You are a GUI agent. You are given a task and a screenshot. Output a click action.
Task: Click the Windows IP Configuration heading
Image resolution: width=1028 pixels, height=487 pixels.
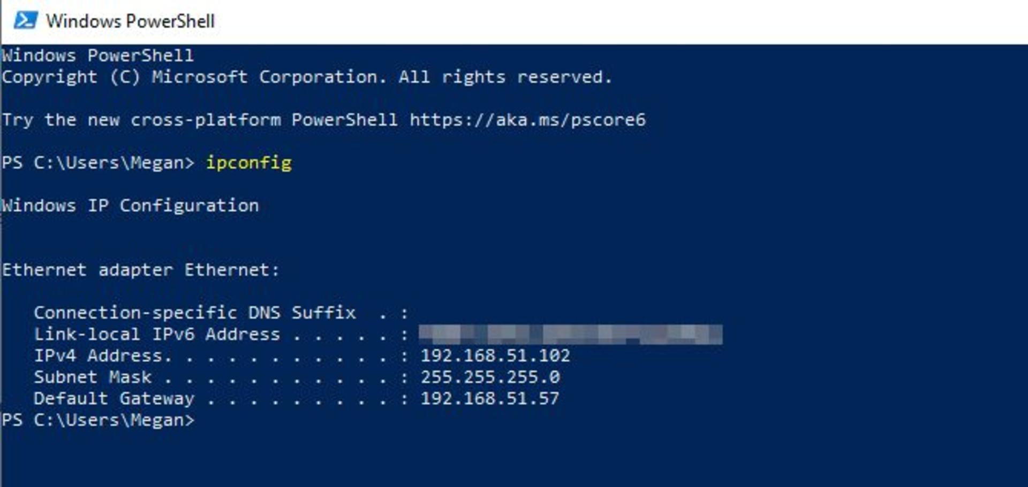[130, 206]
